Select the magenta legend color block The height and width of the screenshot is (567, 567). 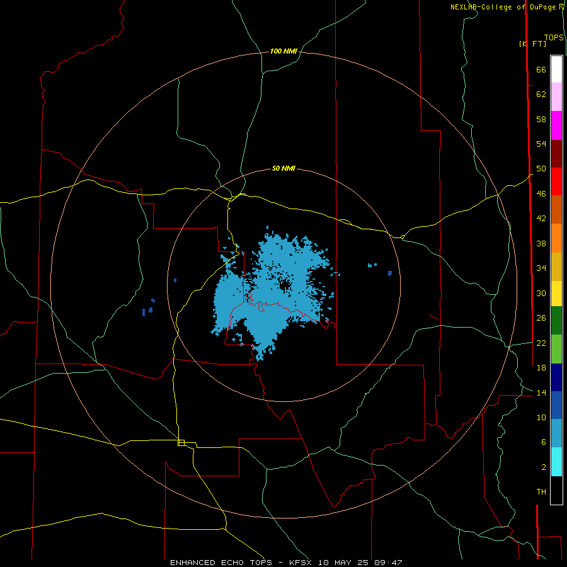556,125
